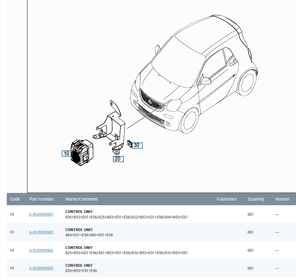Click quantity 001 in the 494+E01+E56 row
Screen dimensions: 296x280
point(251,232)
